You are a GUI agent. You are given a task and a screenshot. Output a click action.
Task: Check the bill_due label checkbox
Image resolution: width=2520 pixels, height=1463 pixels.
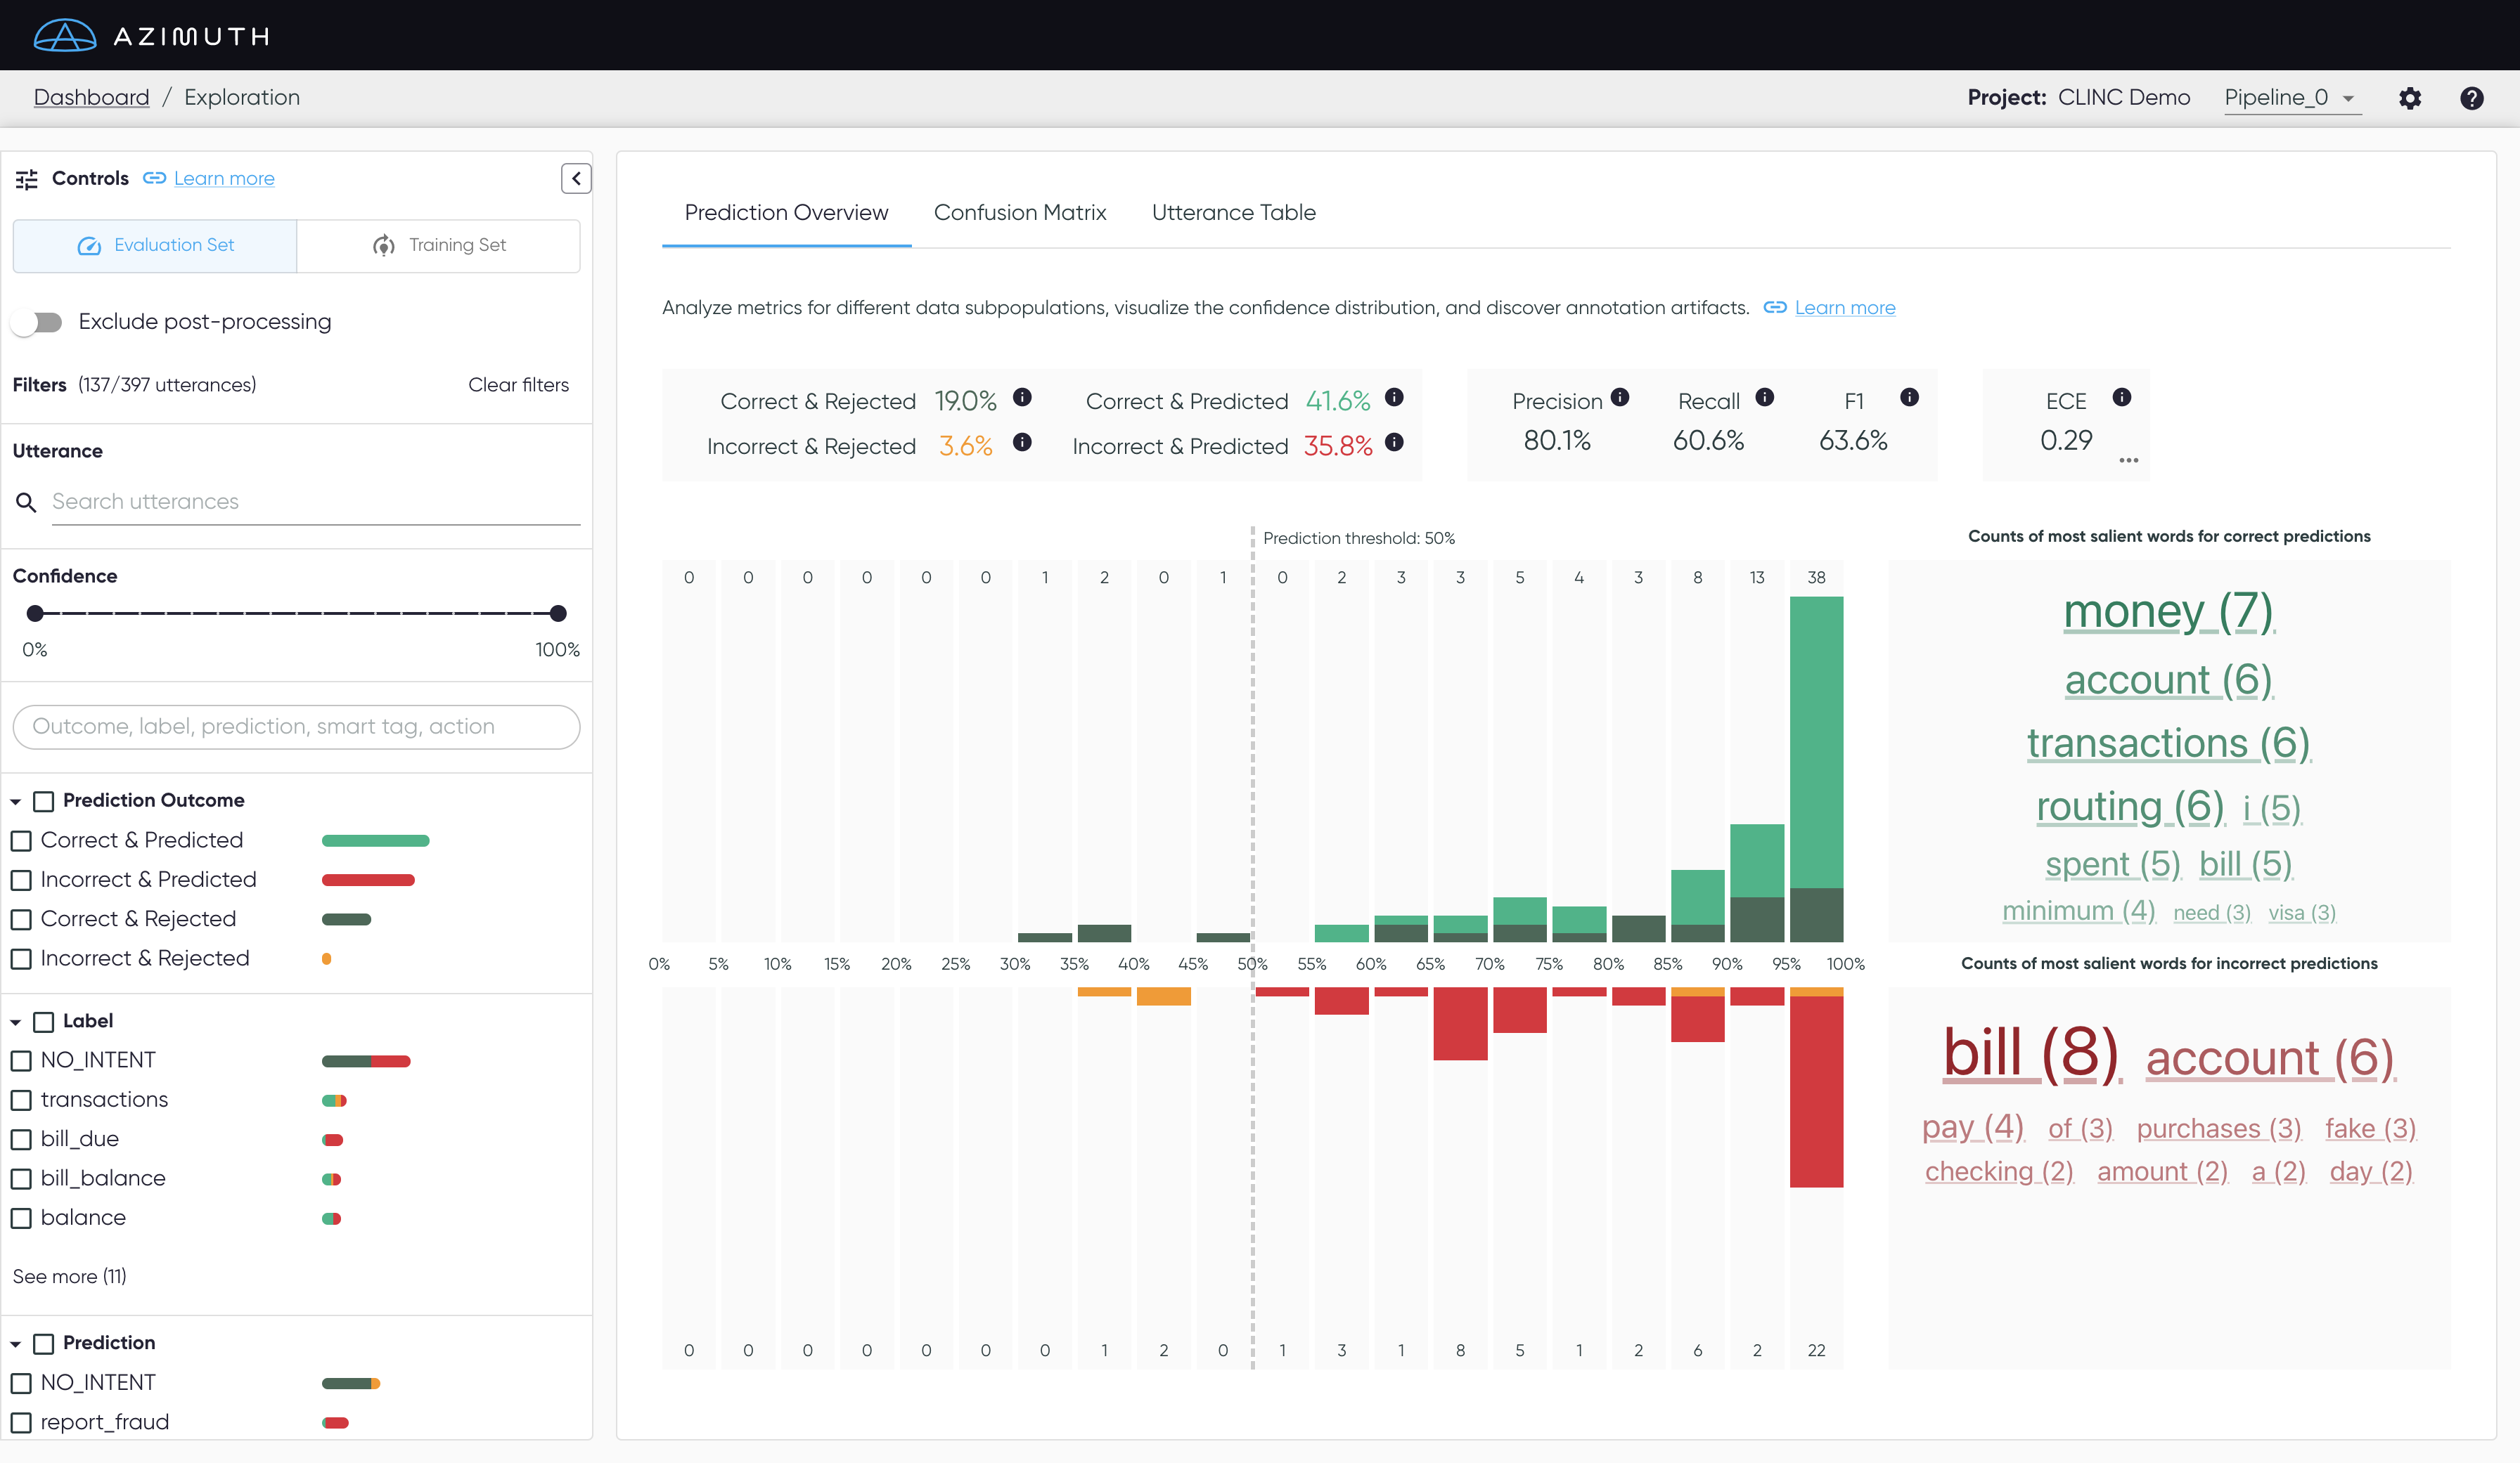22,1139
